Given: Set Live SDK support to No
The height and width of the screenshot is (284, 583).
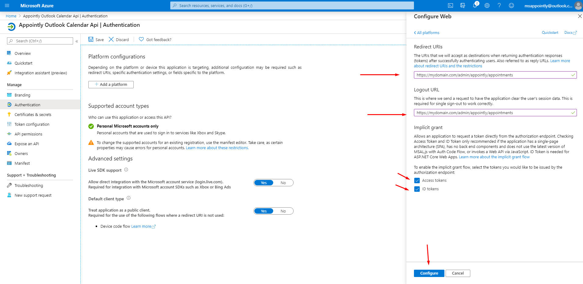Looking at the screenshot, I should pyautogui.click(x=283, y=183).
